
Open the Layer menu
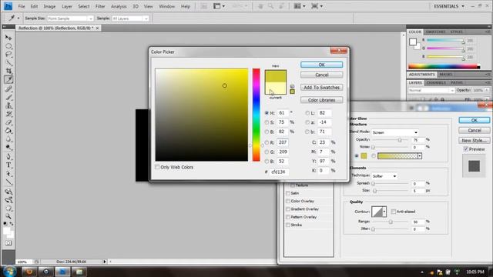pos(67,6)
